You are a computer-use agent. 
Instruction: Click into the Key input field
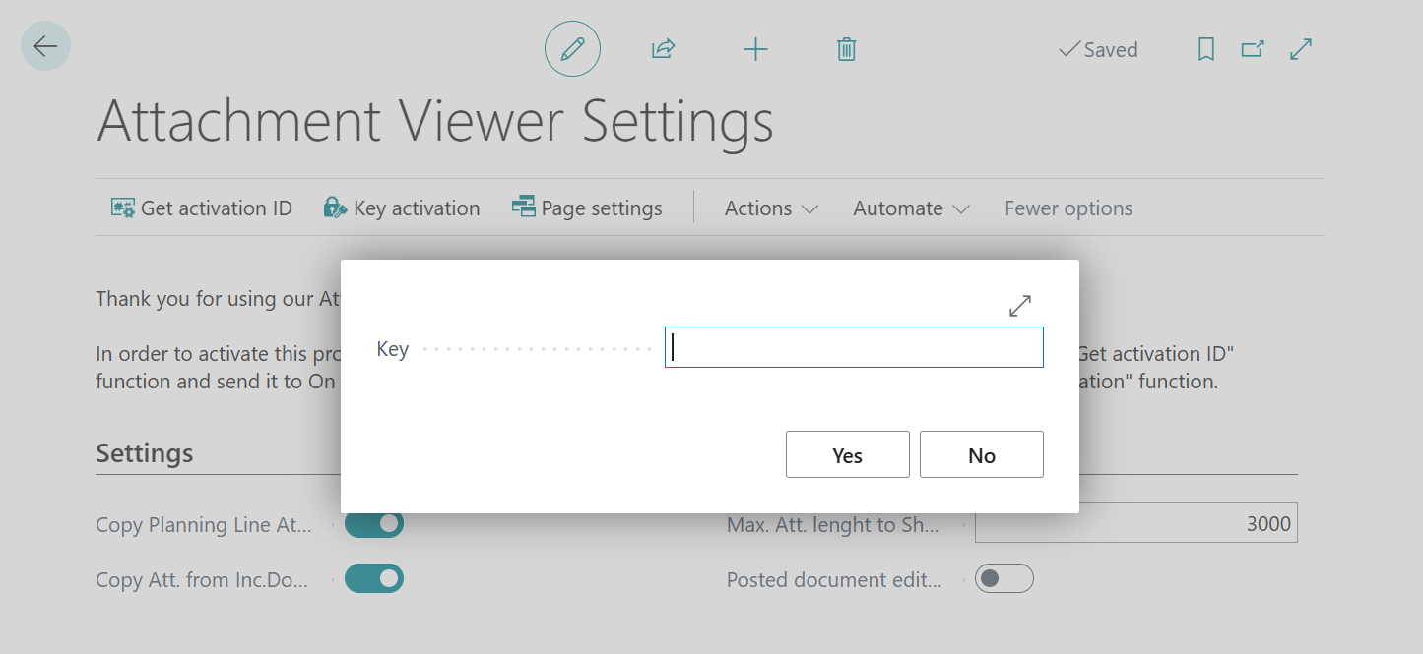tap(854, 348)
